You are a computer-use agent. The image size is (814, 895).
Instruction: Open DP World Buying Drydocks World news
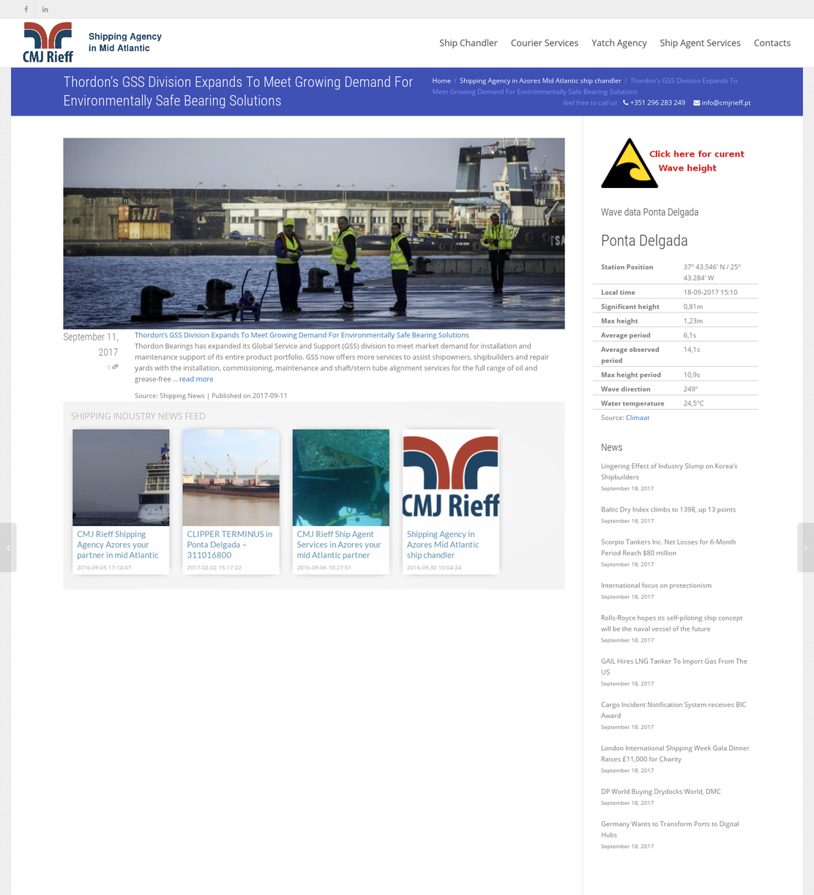(x=661, y=792)
